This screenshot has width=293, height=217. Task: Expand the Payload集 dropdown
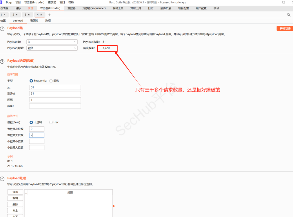(75, 42)
